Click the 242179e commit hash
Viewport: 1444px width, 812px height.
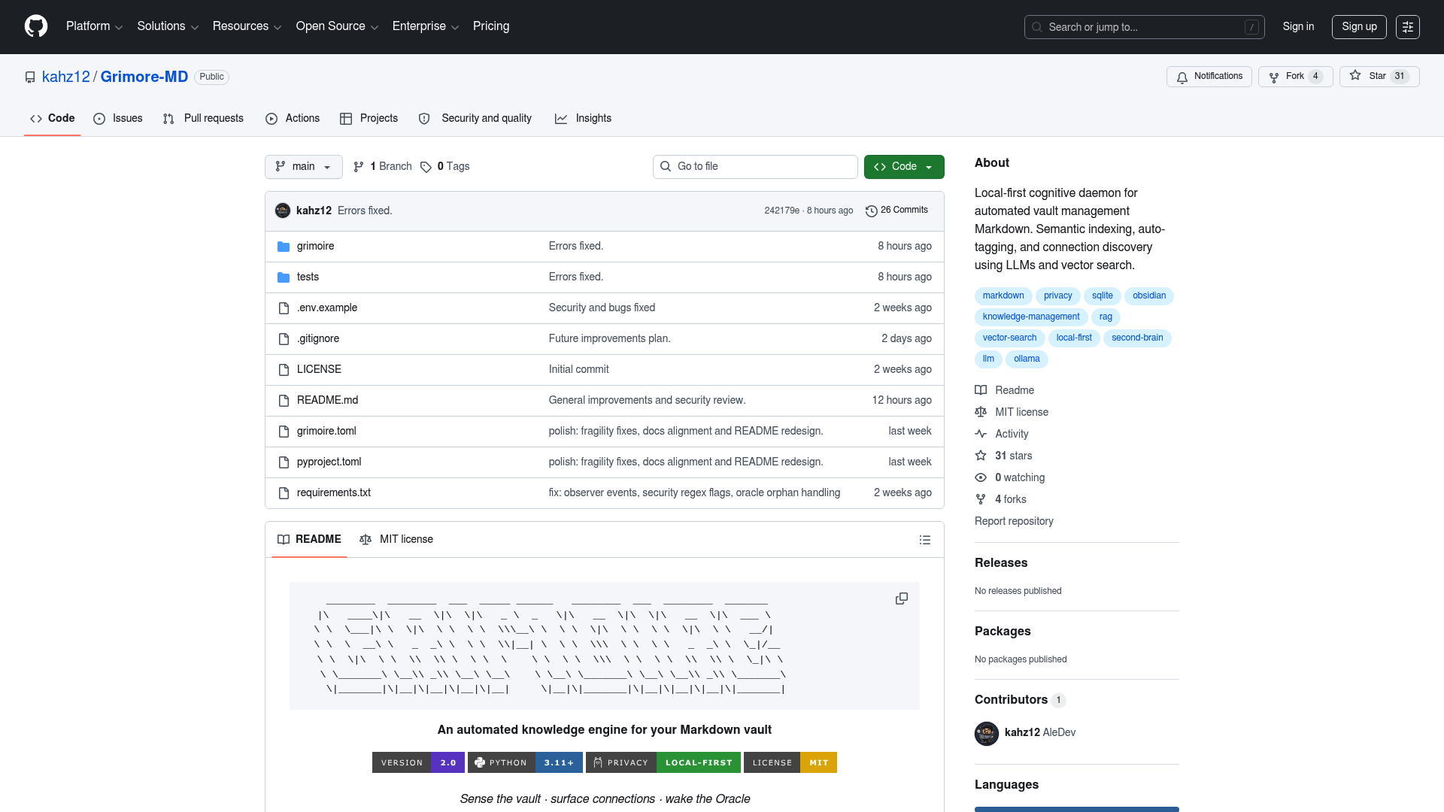pyautogui.click(x=781, y=211)
